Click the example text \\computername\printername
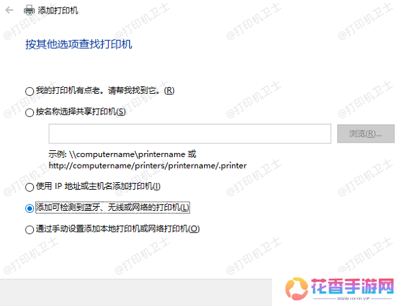This screenshot has height=306, width=408. point(127,154)
